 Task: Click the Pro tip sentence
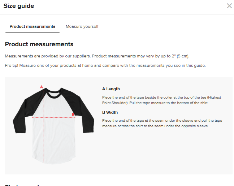[105, 65]
